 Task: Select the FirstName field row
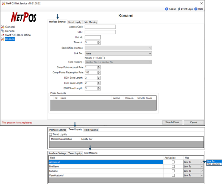106,167
